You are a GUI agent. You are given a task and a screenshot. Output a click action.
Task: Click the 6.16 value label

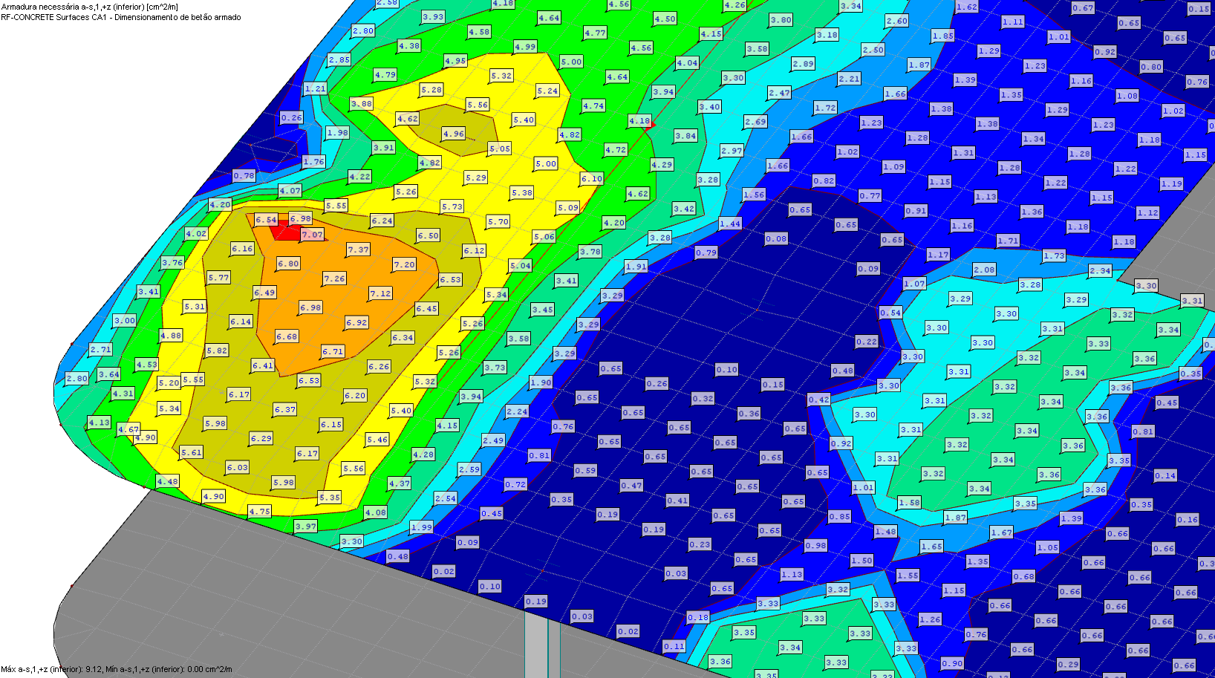[x=243, y=249]
